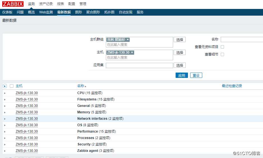Go to the 聚合图形 tab
This screenshot has width=263, height=158.
(93, 12)
